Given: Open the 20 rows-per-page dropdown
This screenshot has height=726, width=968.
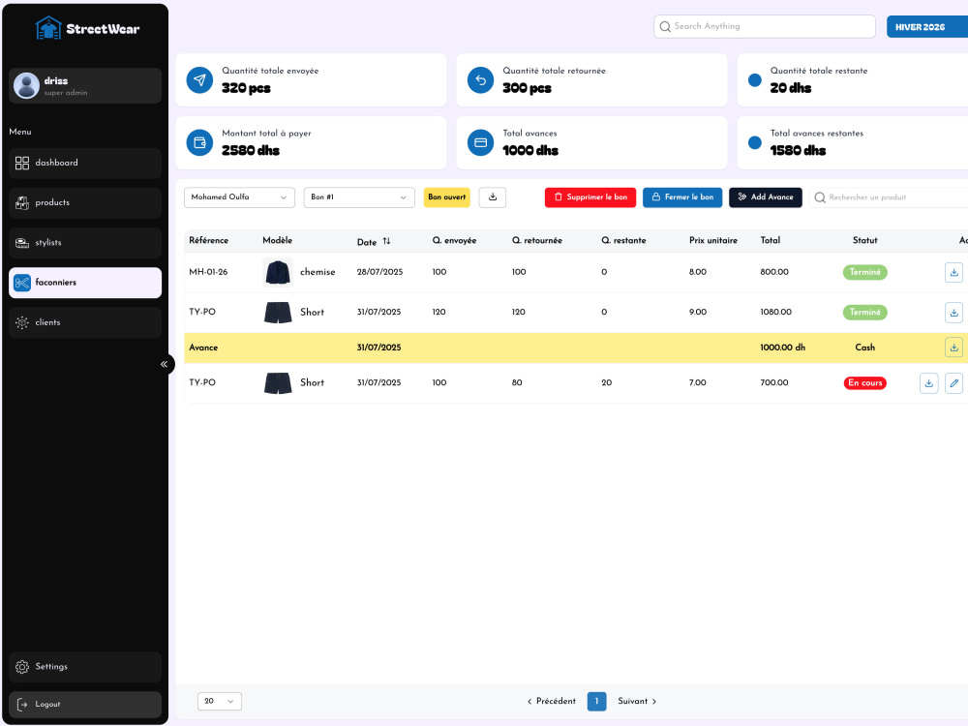Looking at the screenshot, I should point(219,701).
